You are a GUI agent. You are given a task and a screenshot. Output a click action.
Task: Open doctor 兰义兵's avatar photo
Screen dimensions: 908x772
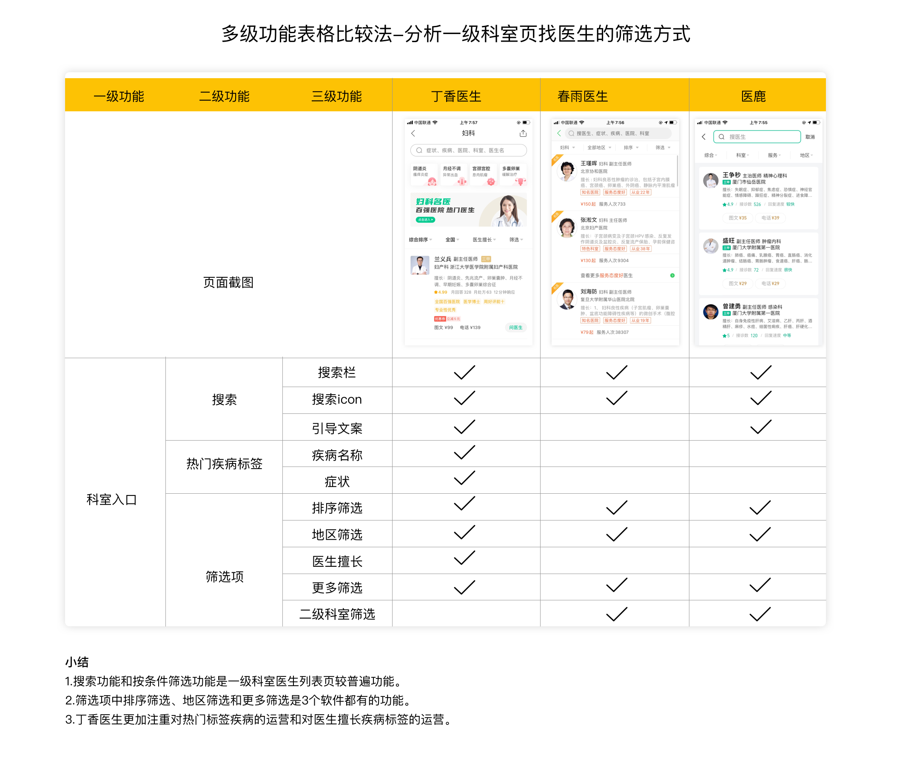[420, 265]
